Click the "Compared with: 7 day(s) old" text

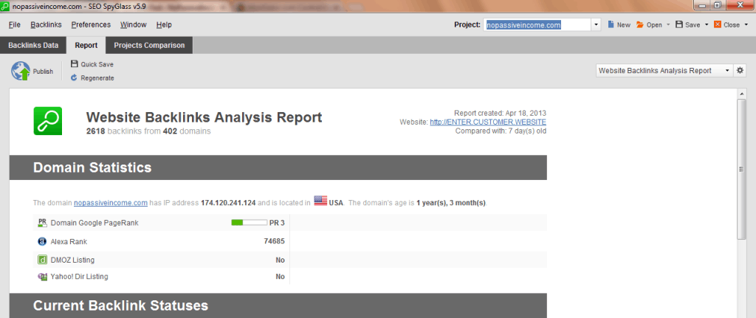[x=501, y=131]
